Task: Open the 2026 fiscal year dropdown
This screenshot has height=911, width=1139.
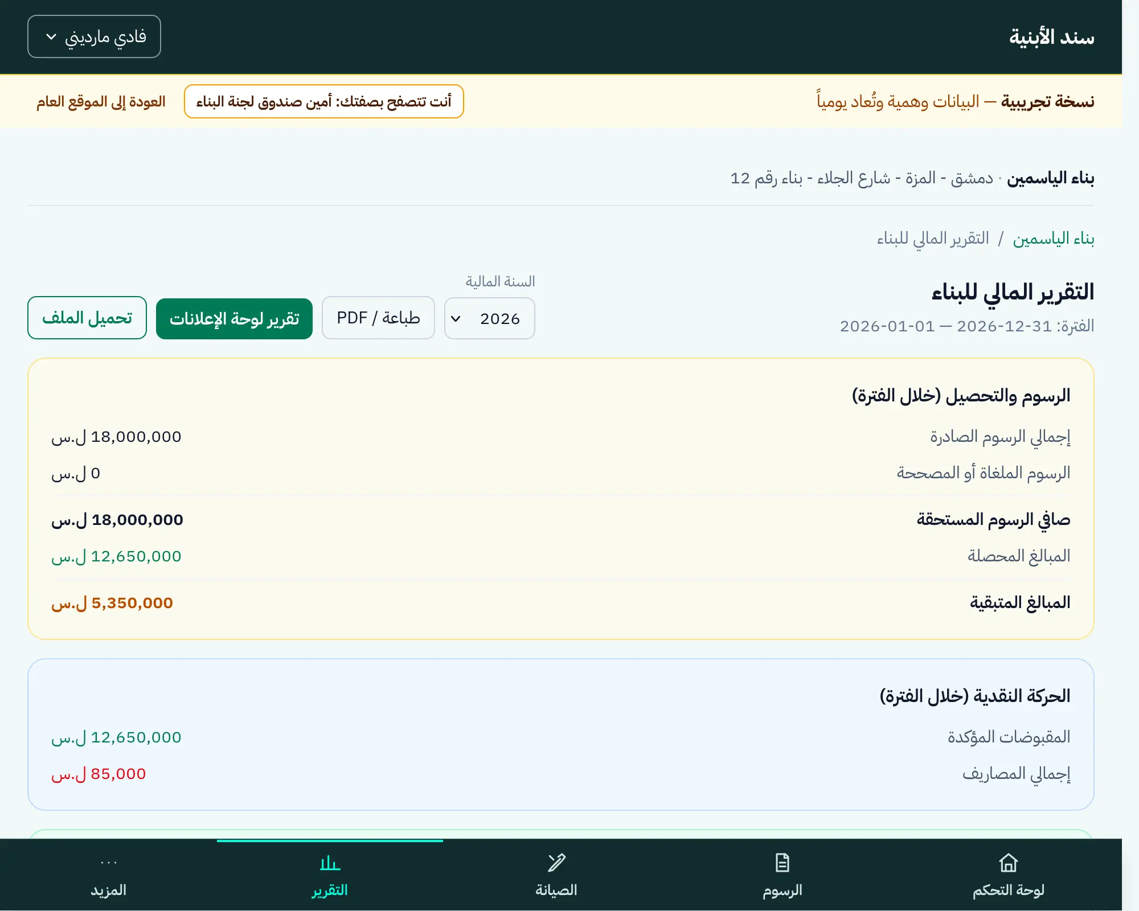Action: (x=489, y=318)
